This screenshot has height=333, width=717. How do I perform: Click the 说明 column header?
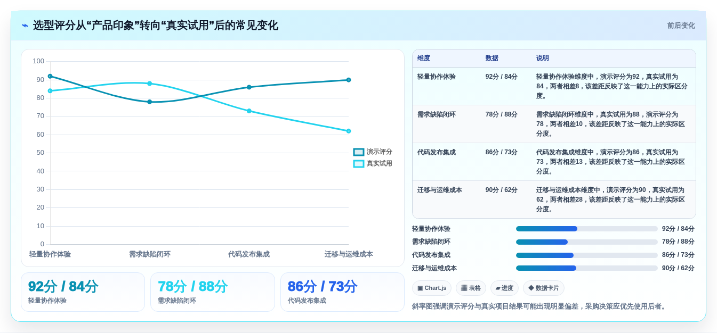tap(543, 59)
